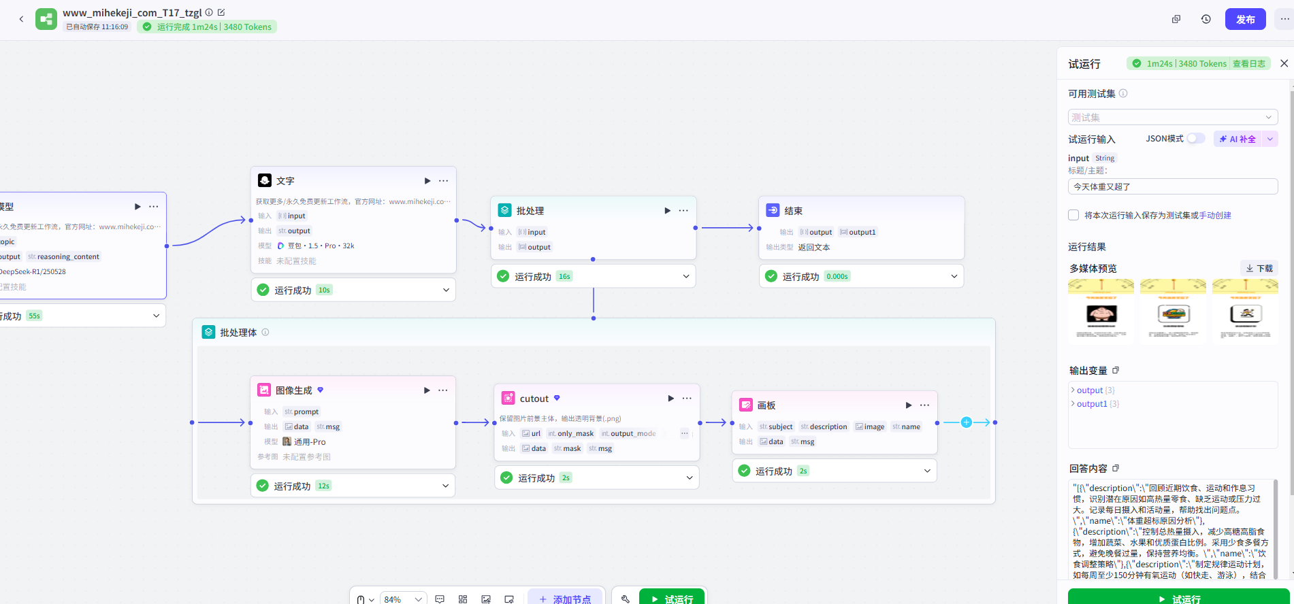Open the cutout node more options
1294x604 pixels.
click(687, 399)
